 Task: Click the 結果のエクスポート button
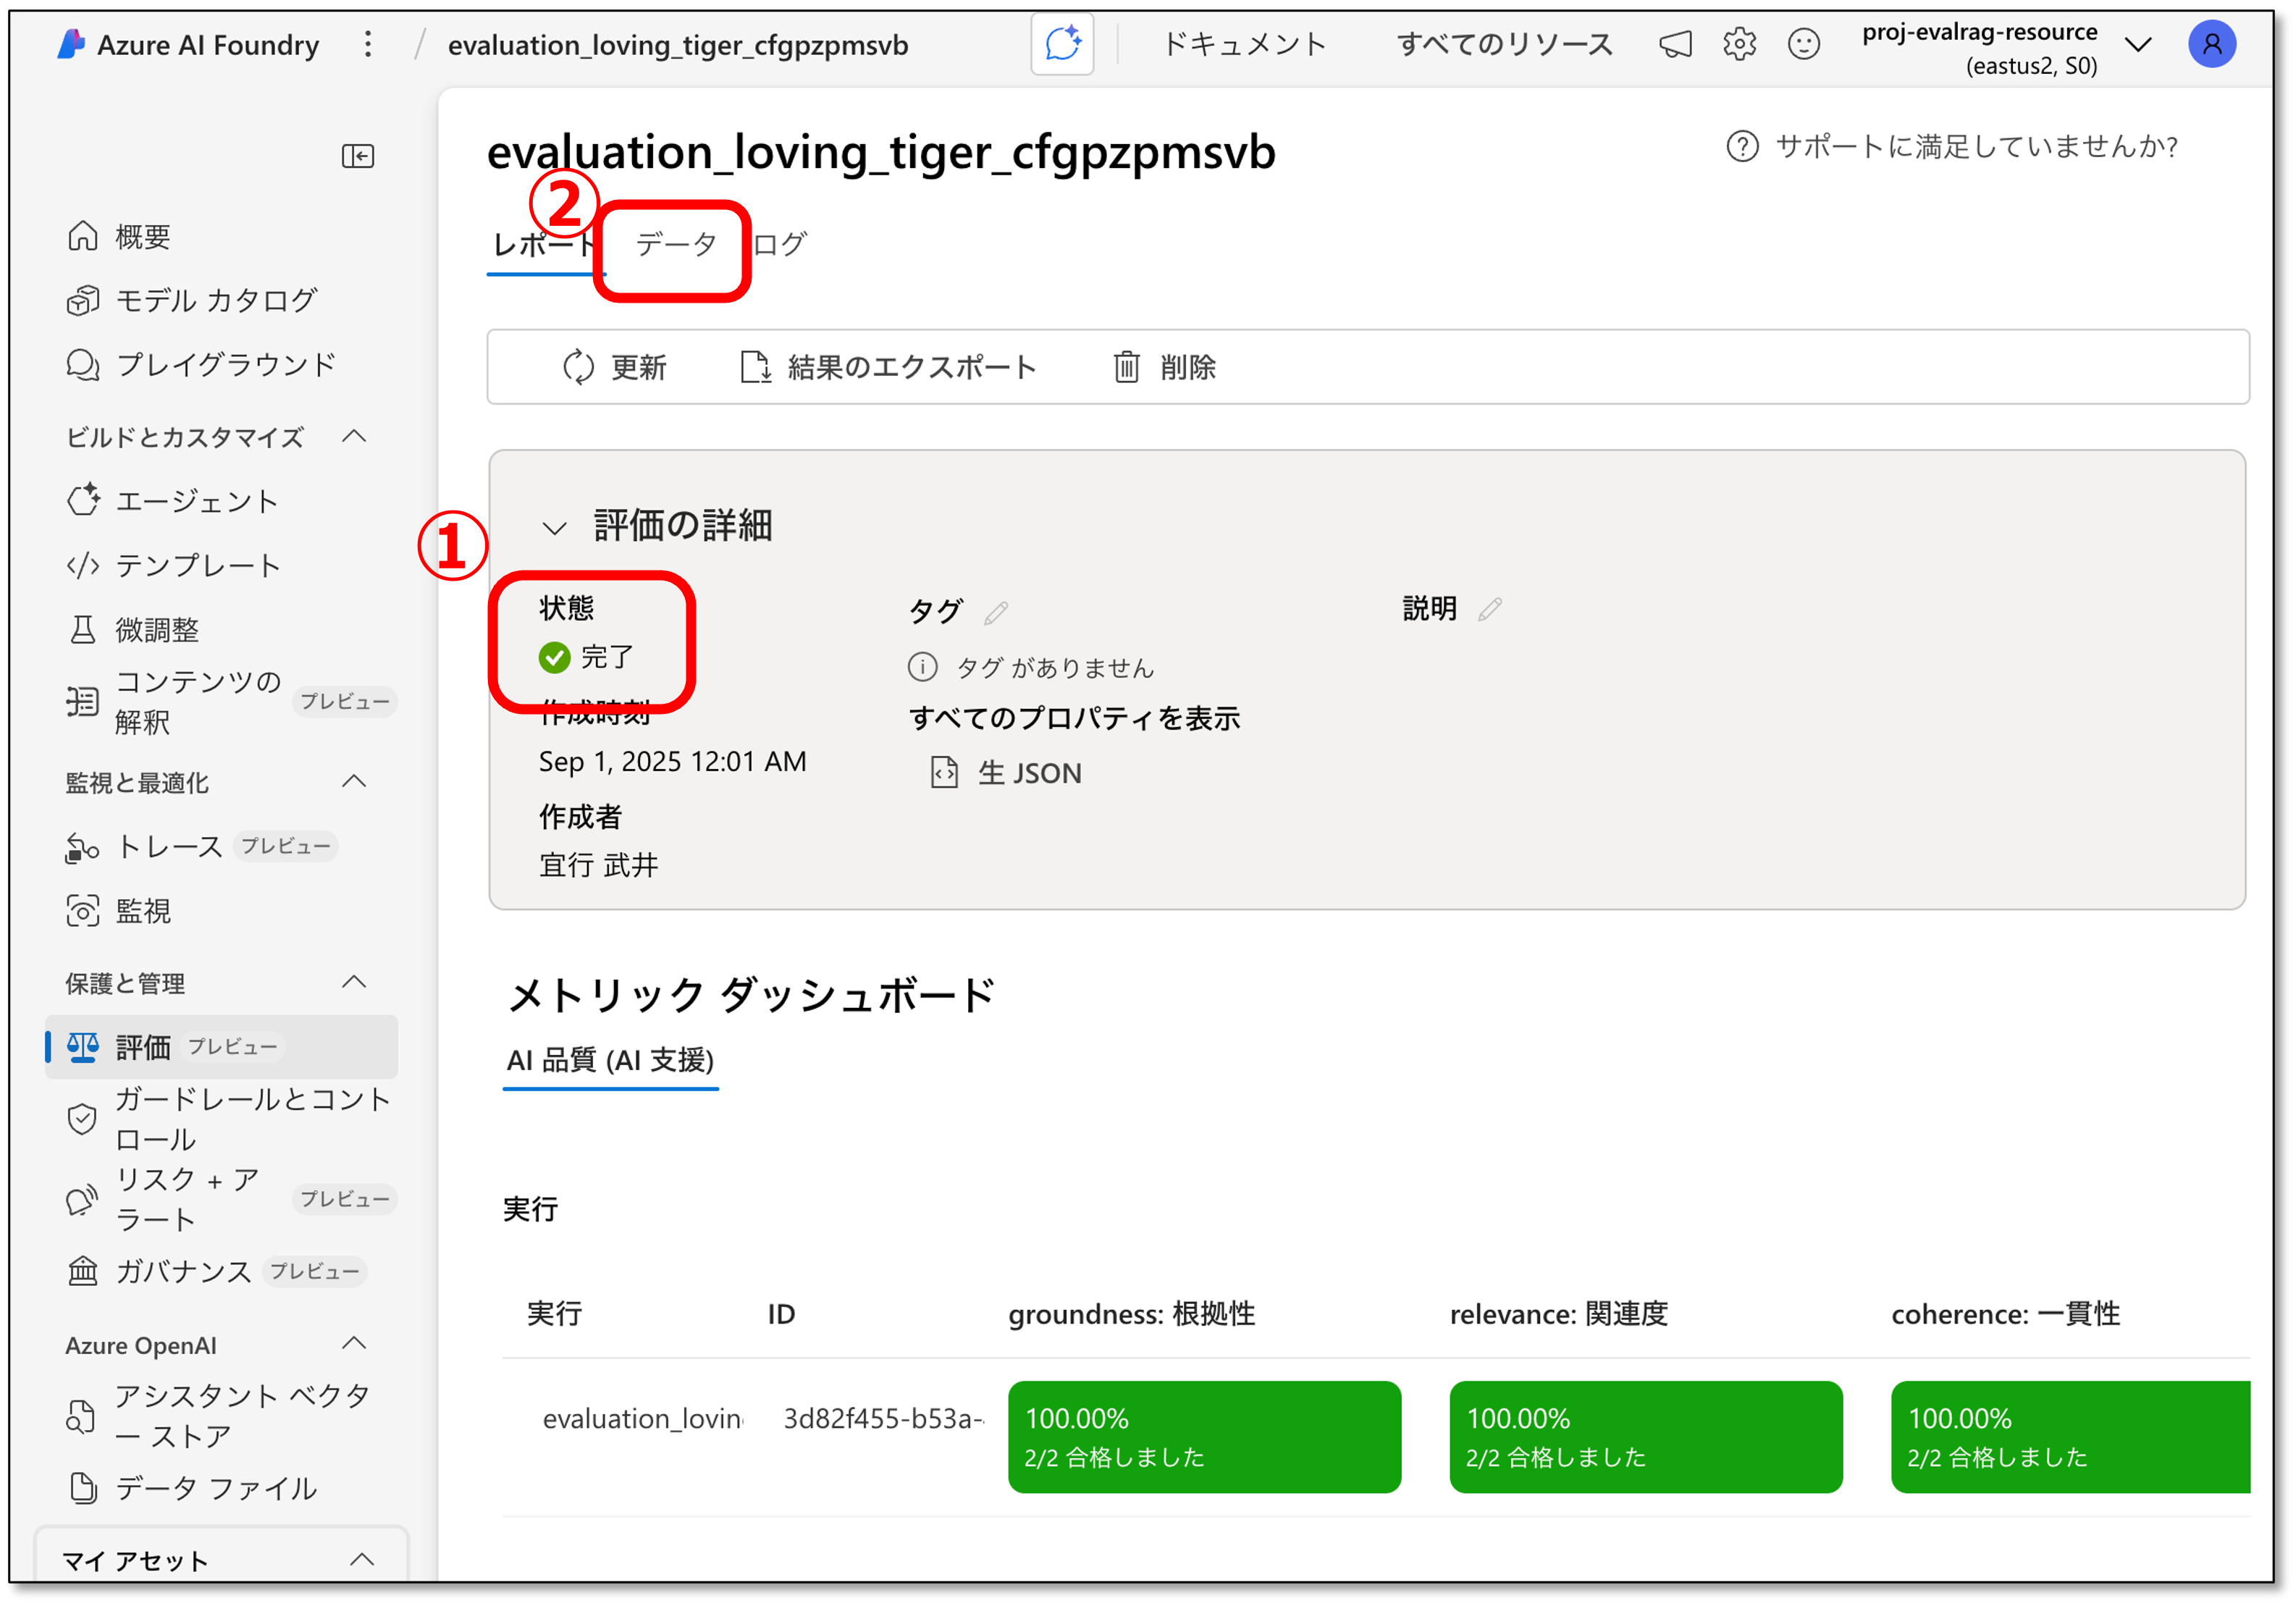[x=888, y=367]
